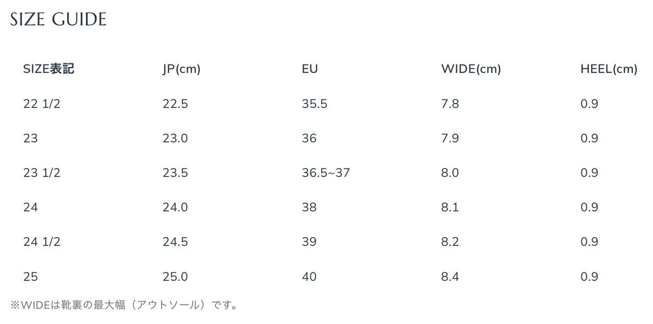The width and height of the screenshot is (653, 324).
Task: Select the 24 1/2 size label
Action: (42, 242)
